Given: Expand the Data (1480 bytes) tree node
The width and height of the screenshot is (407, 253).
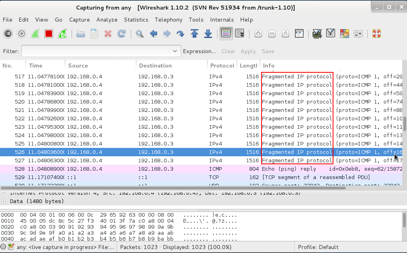Looking at the screenshot, I should click(4, 201).
